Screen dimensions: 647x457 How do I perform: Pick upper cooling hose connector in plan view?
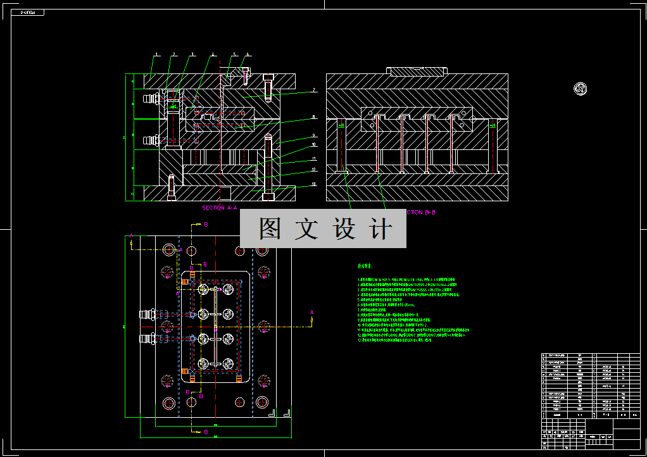(x=148, y=315)
